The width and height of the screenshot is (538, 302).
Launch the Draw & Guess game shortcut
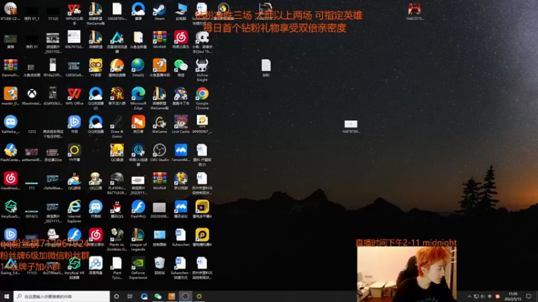click(x=117, y=126)
